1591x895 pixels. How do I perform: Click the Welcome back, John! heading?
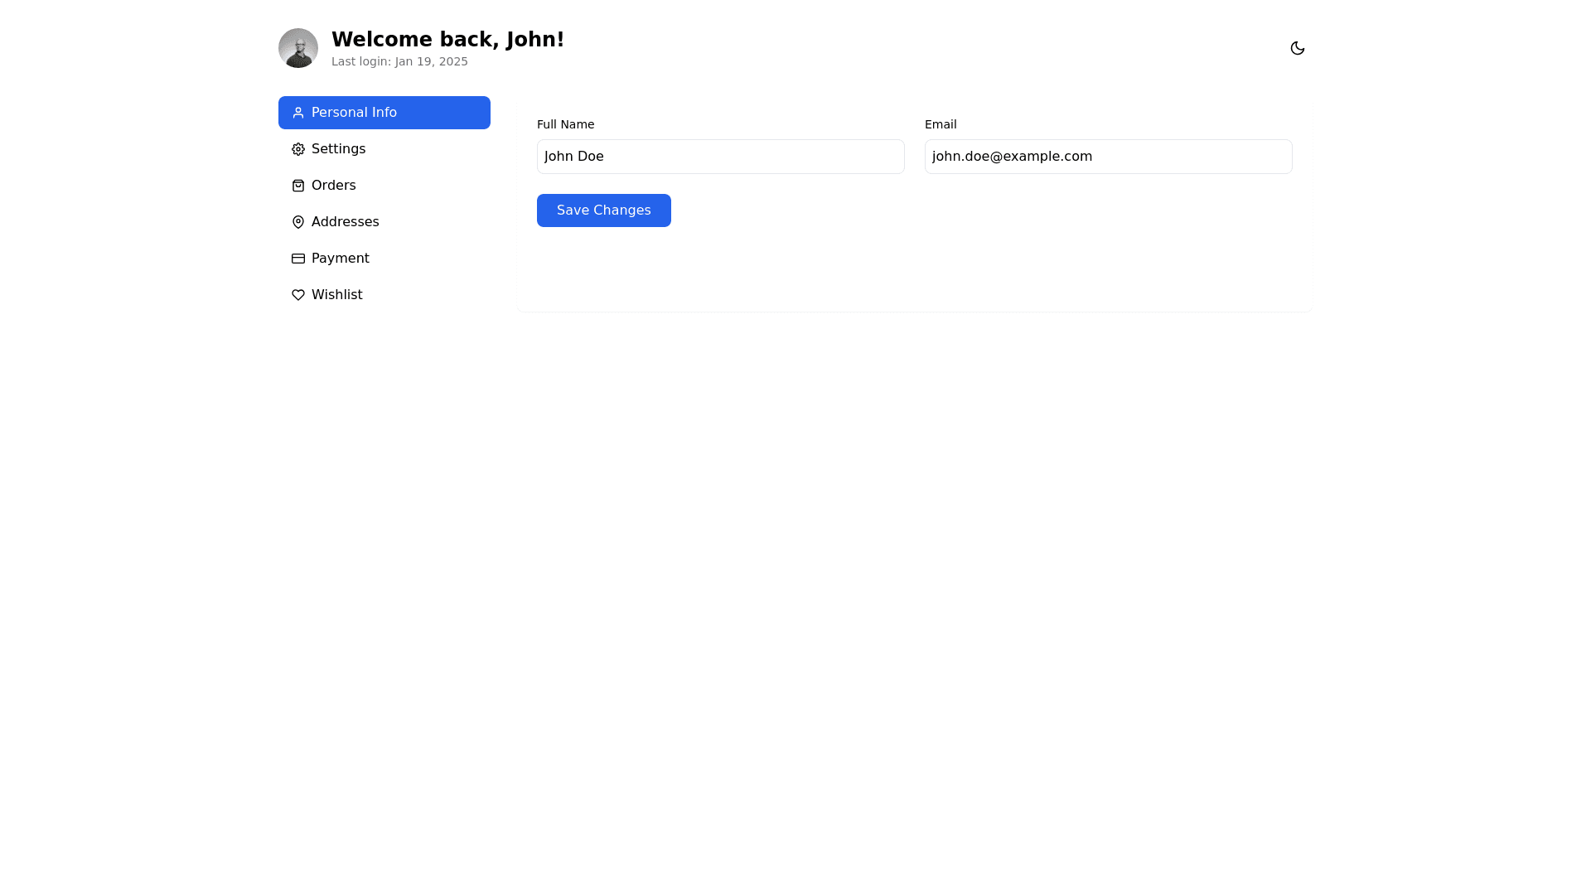[447, 39]
